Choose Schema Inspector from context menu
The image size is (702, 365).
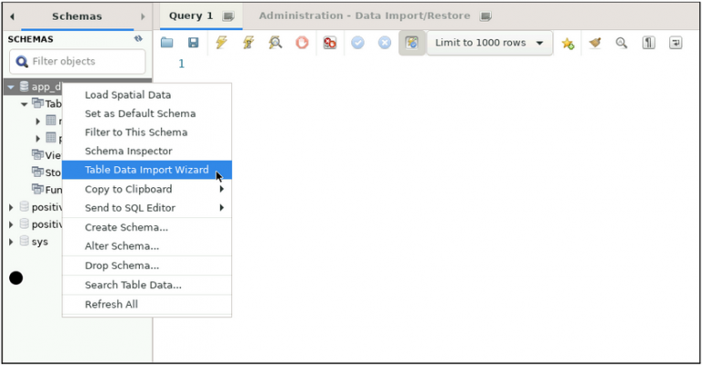pyautogui.click(x=128, y=151)
